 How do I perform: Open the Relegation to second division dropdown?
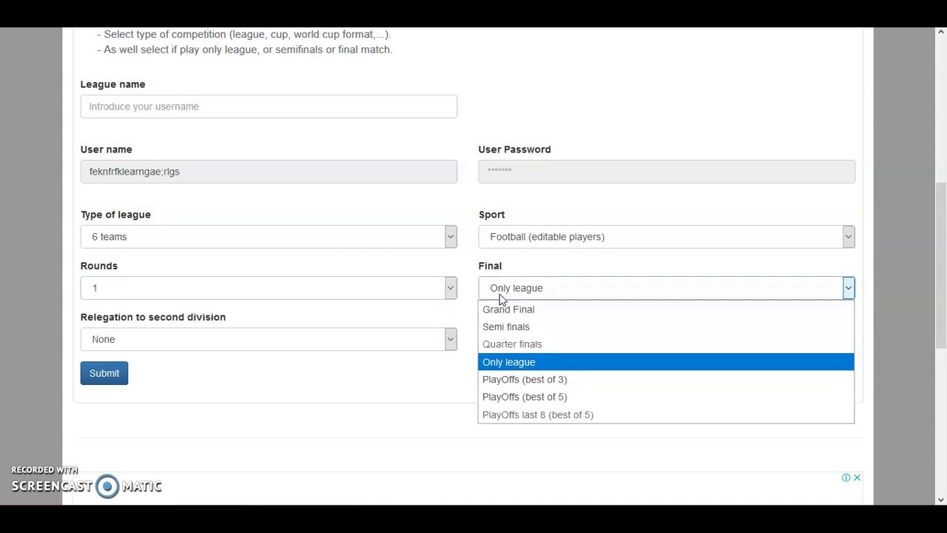click(x=269, y=339)
